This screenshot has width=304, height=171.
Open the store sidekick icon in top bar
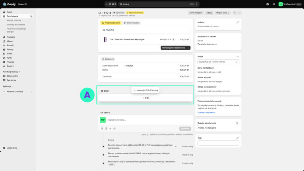pyautogui.click(x=267, y=4)
